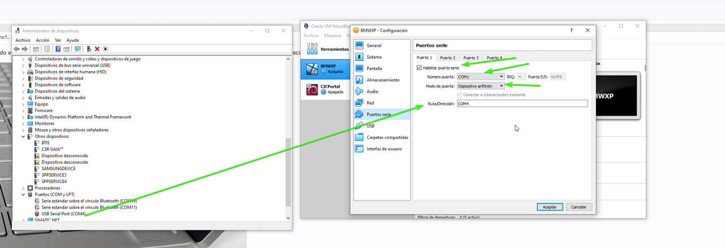This screenshot has width=725, height=248.
Task: Go forward in Device Manager toolbar
Action: click(x=25, y=49)
